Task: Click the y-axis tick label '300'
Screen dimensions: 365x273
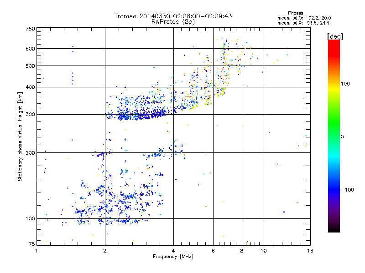Action: [x=30, y=114]
